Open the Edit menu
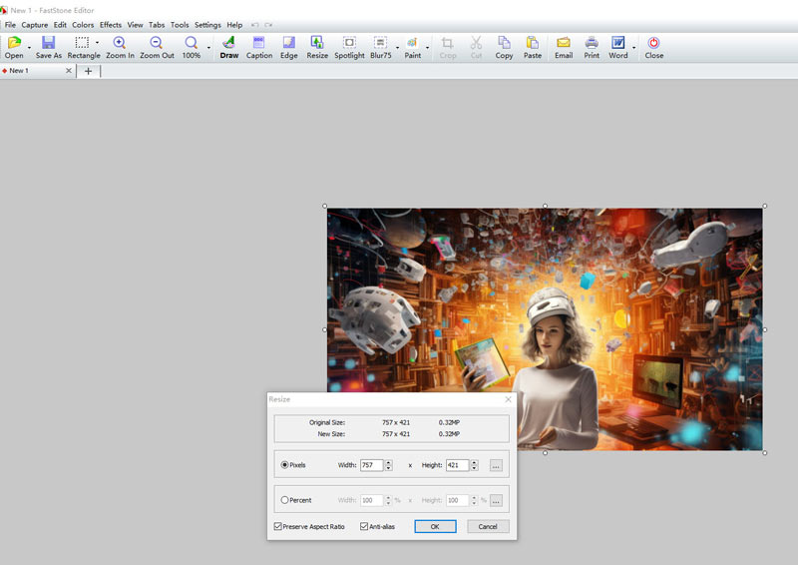 [60, 25]
